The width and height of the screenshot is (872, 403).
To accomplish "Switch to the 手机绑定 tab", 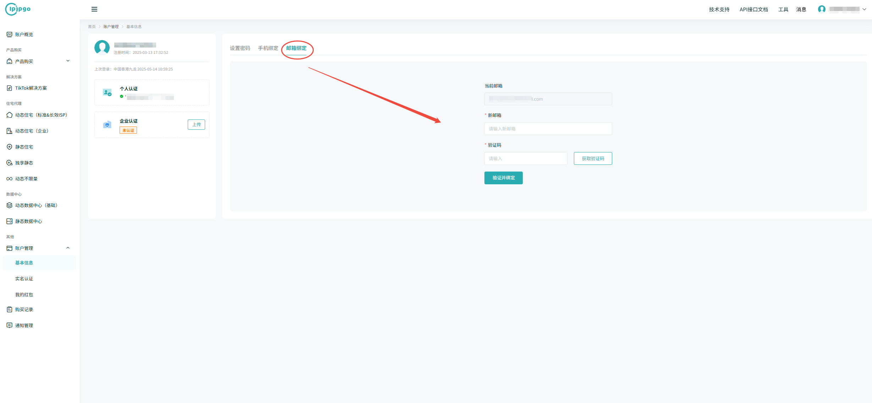I will pyautogui.click(x=268, y=48).
